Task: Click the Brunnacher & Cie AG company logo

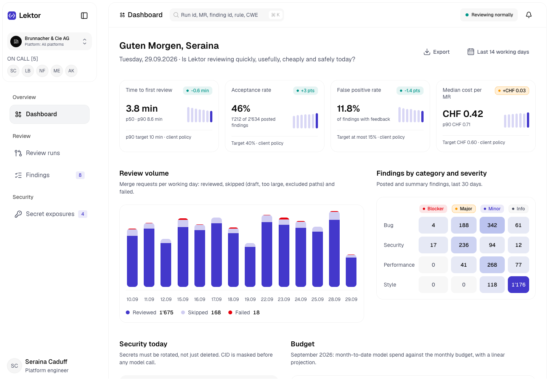Action: click(x=16, y=41)
